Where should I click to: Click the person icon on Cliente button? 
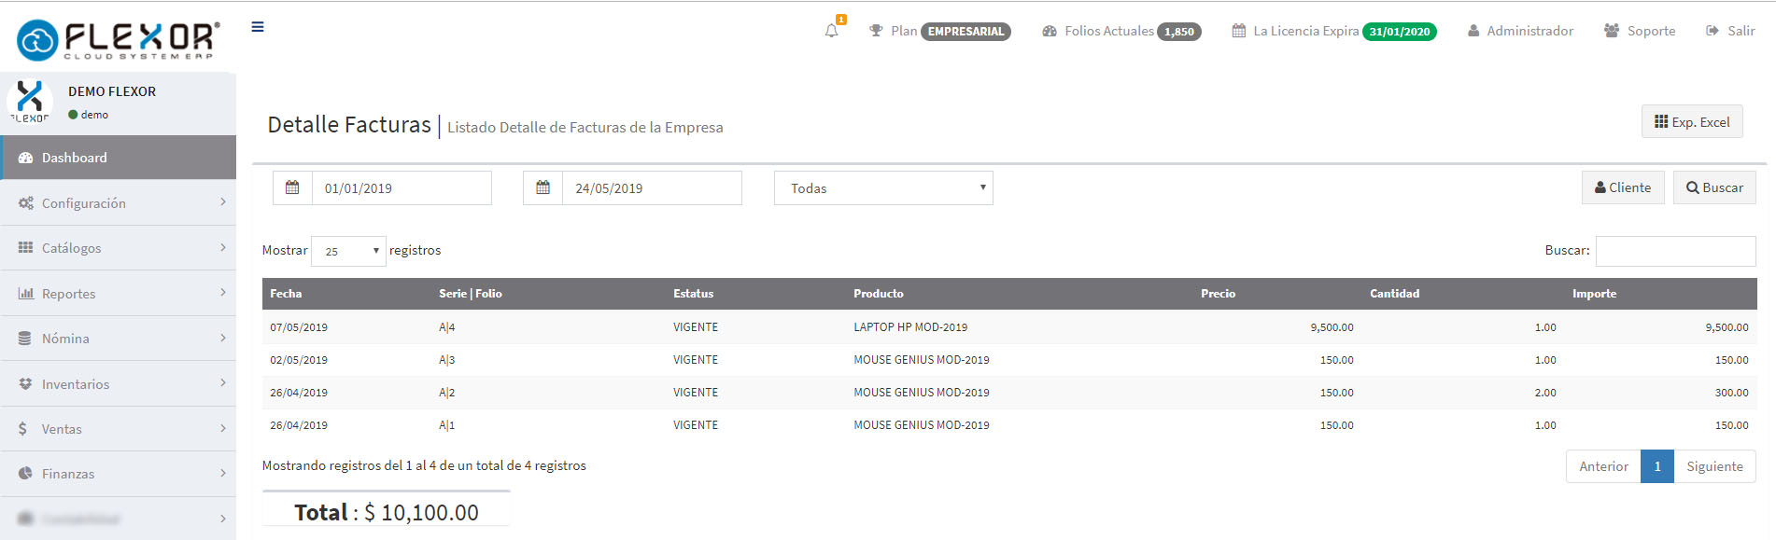click(x=1600, y=187)
